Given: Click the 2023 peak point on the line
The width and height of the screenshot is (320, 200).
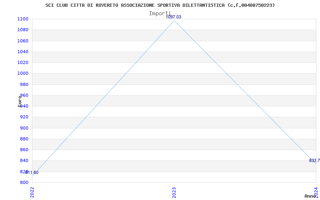Looking at the screenshot, I should [x=174, y=21].
